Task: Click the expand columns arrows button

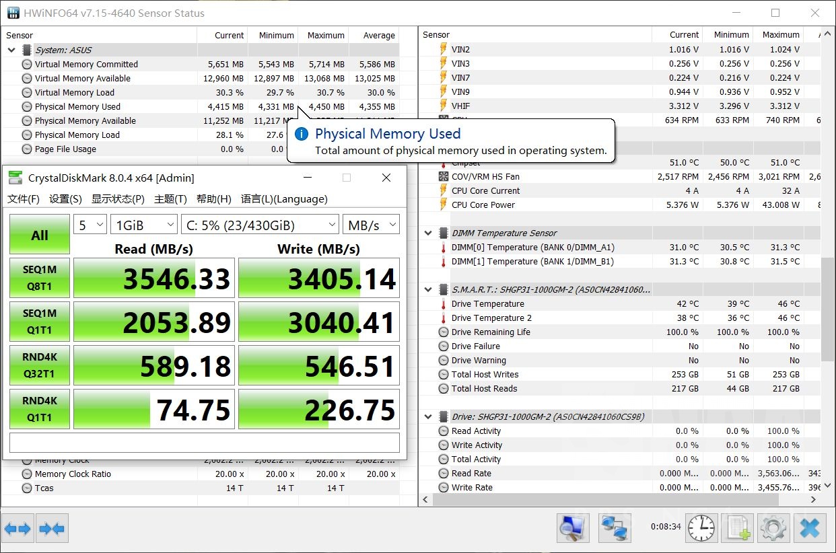Action: click(x=18, y=529)
